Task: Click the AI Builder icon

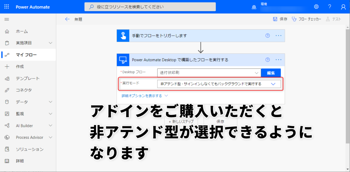Action: pyautogui.click(x=7, y=126)
